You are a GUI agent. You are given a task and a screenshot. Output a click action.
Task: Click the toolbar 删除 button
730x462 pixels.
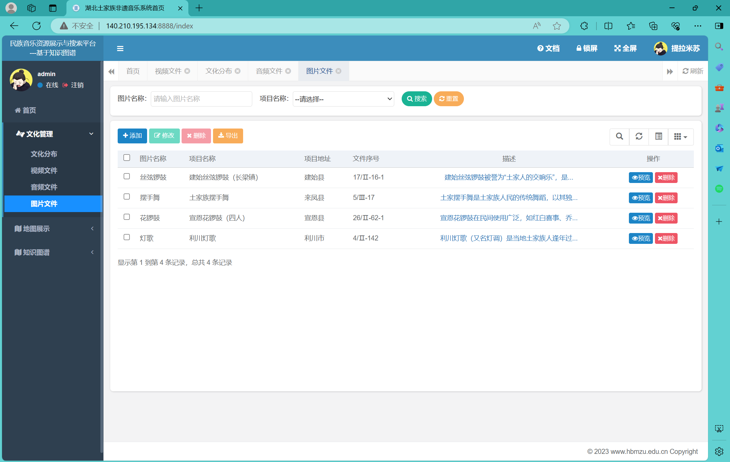point(196,136)
